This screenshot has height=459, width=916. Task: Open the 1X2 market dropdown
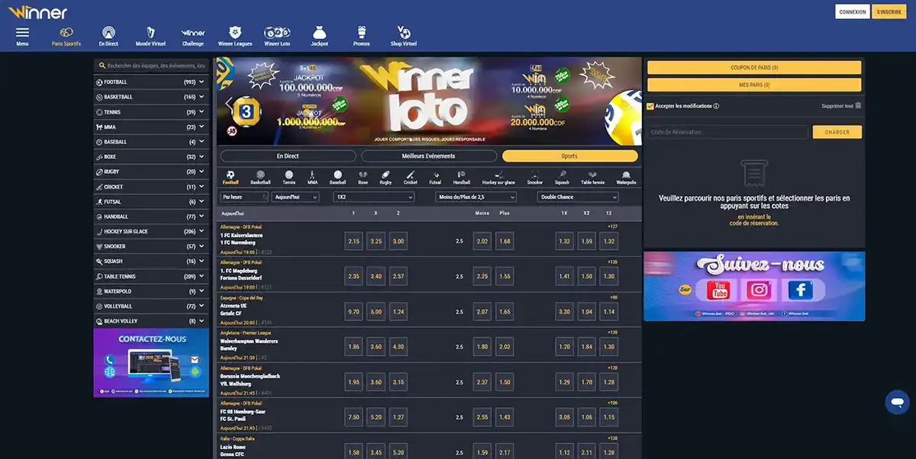[x=373, y=197]
